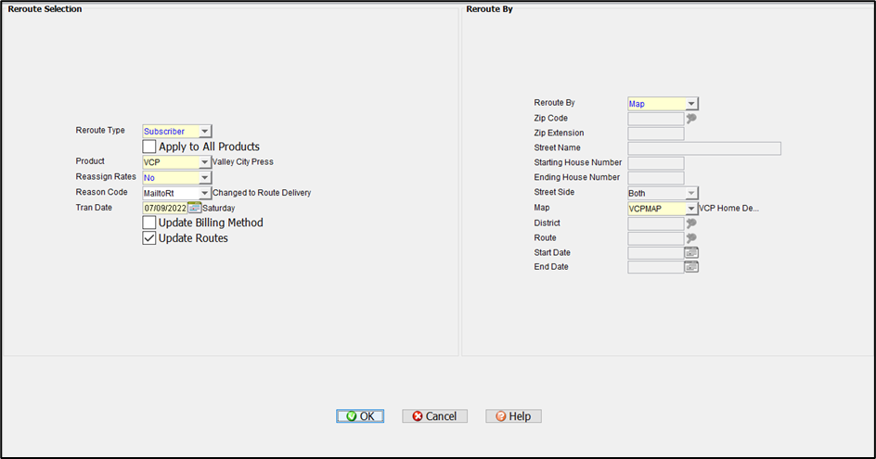Expand the Reroute Type dropdown
The image size is (876, 459).
205,132
